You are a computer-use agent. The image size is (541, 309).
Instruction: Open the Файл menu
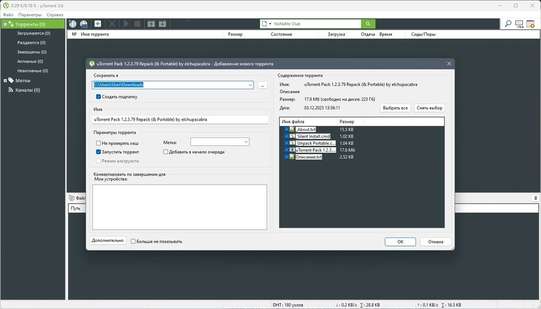(x=8, y=14)
